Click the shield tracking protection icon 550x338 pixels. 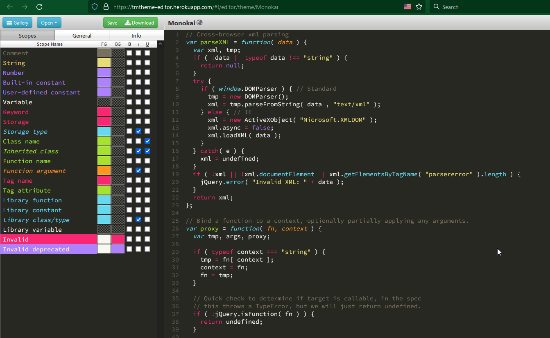click(x=95, y=7)
